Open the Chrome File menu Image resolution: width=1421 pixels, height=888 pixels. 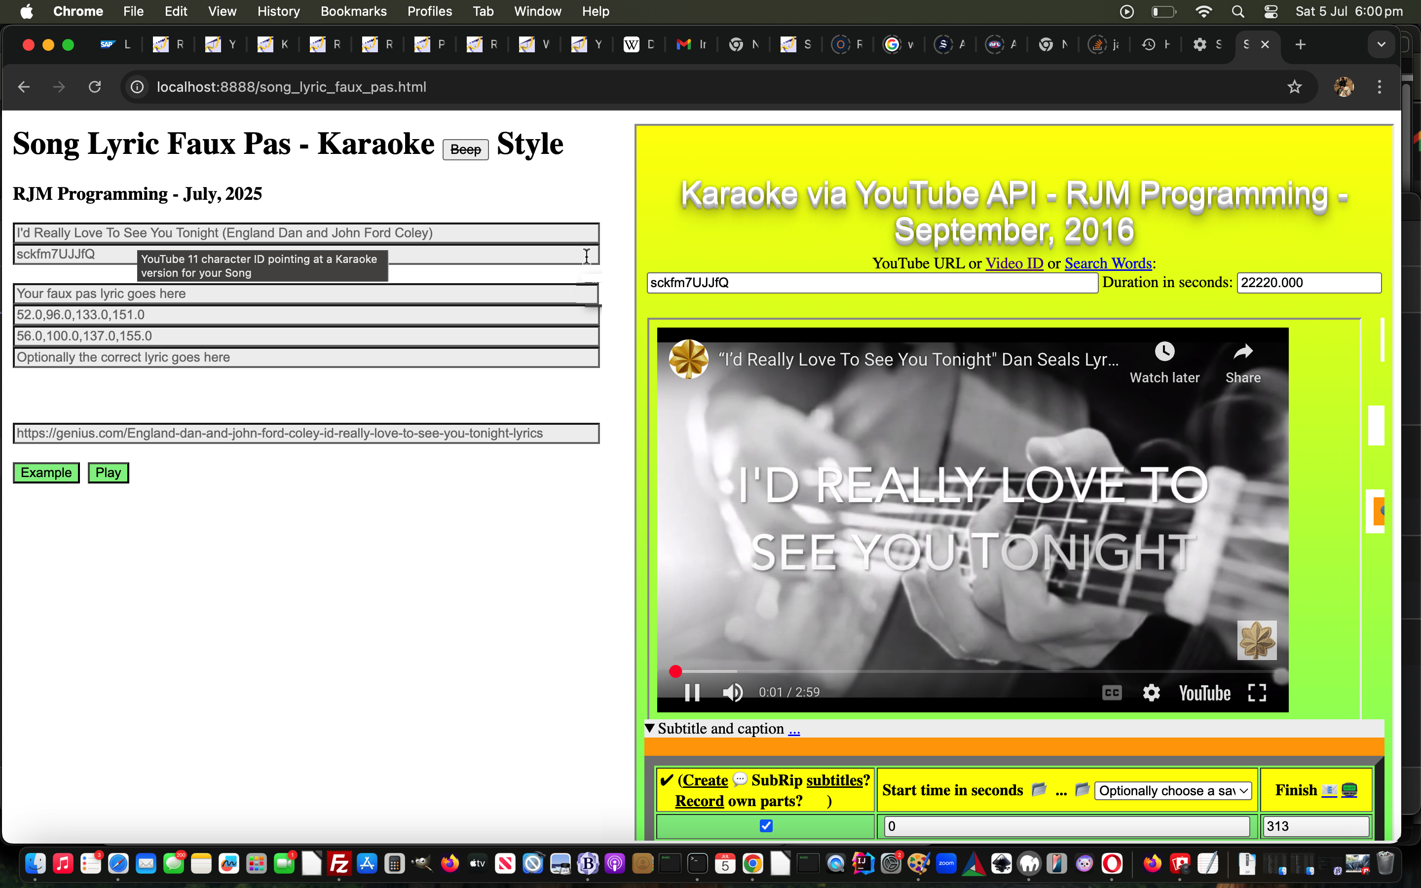click(133, 11)
